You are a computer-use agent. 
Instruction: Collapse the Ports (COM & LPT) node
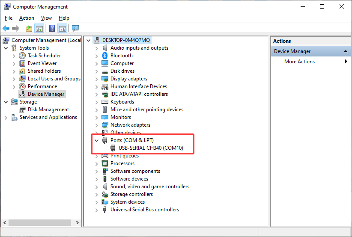[x=96, y=140]
